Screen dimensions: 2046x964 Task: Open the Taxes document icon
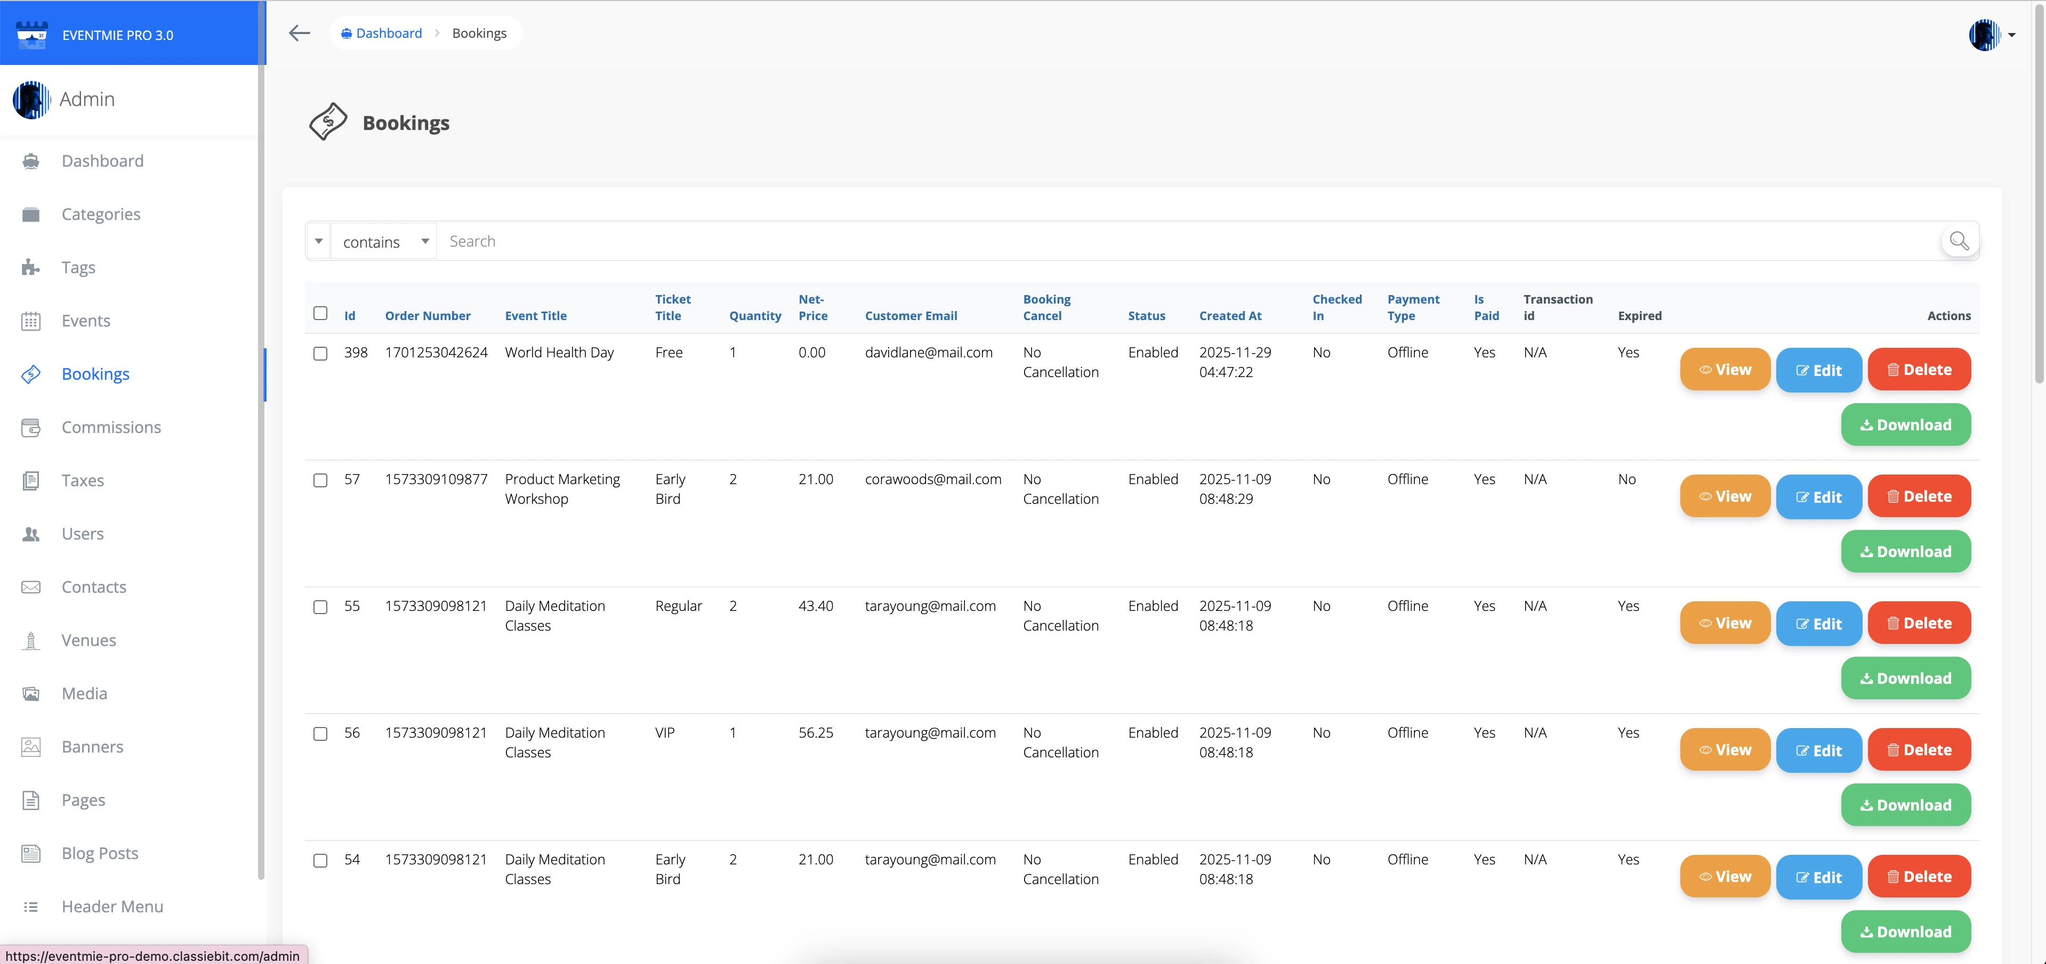[x=31, y=480]
